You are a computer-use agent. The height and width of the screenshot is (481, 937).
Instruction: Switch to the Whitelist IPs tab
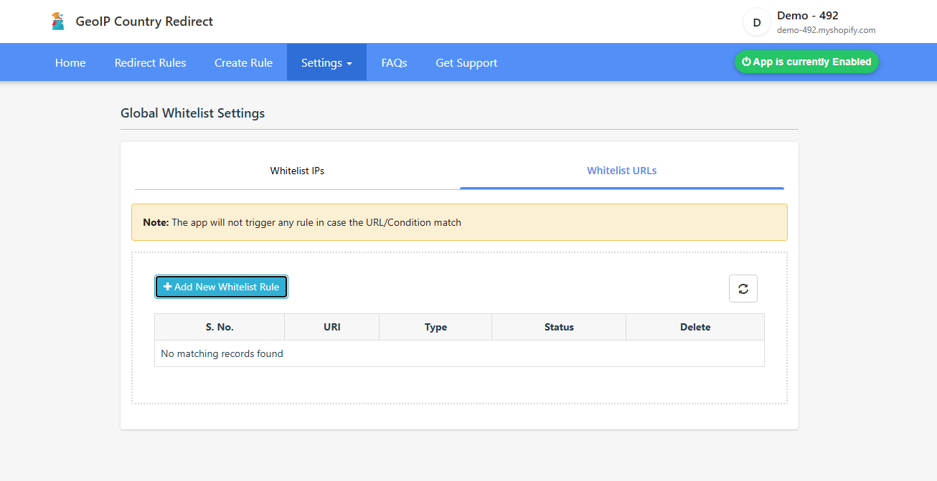[297, 171]
